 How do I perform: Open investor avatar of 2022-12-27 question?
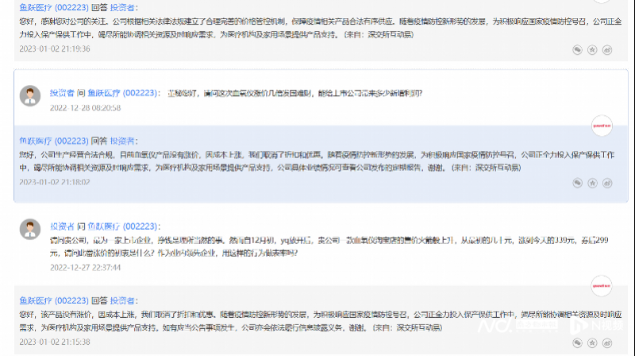[30, 229]
